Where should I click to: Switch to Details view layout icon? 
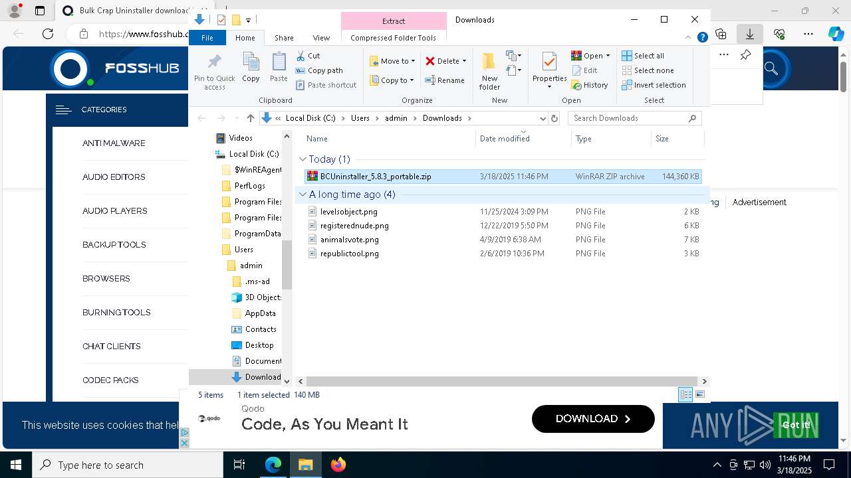pyautogui.click(x=685, y=395)
